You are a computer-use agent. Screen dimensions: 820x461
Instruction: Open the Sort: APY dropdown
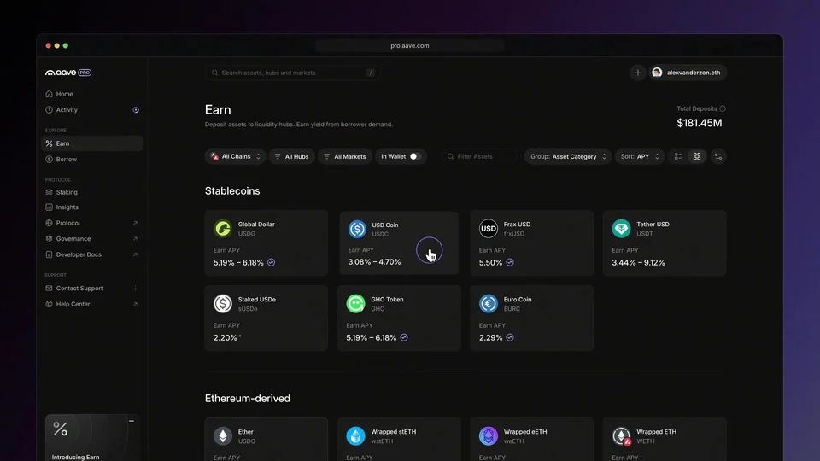tap(640, 156)
